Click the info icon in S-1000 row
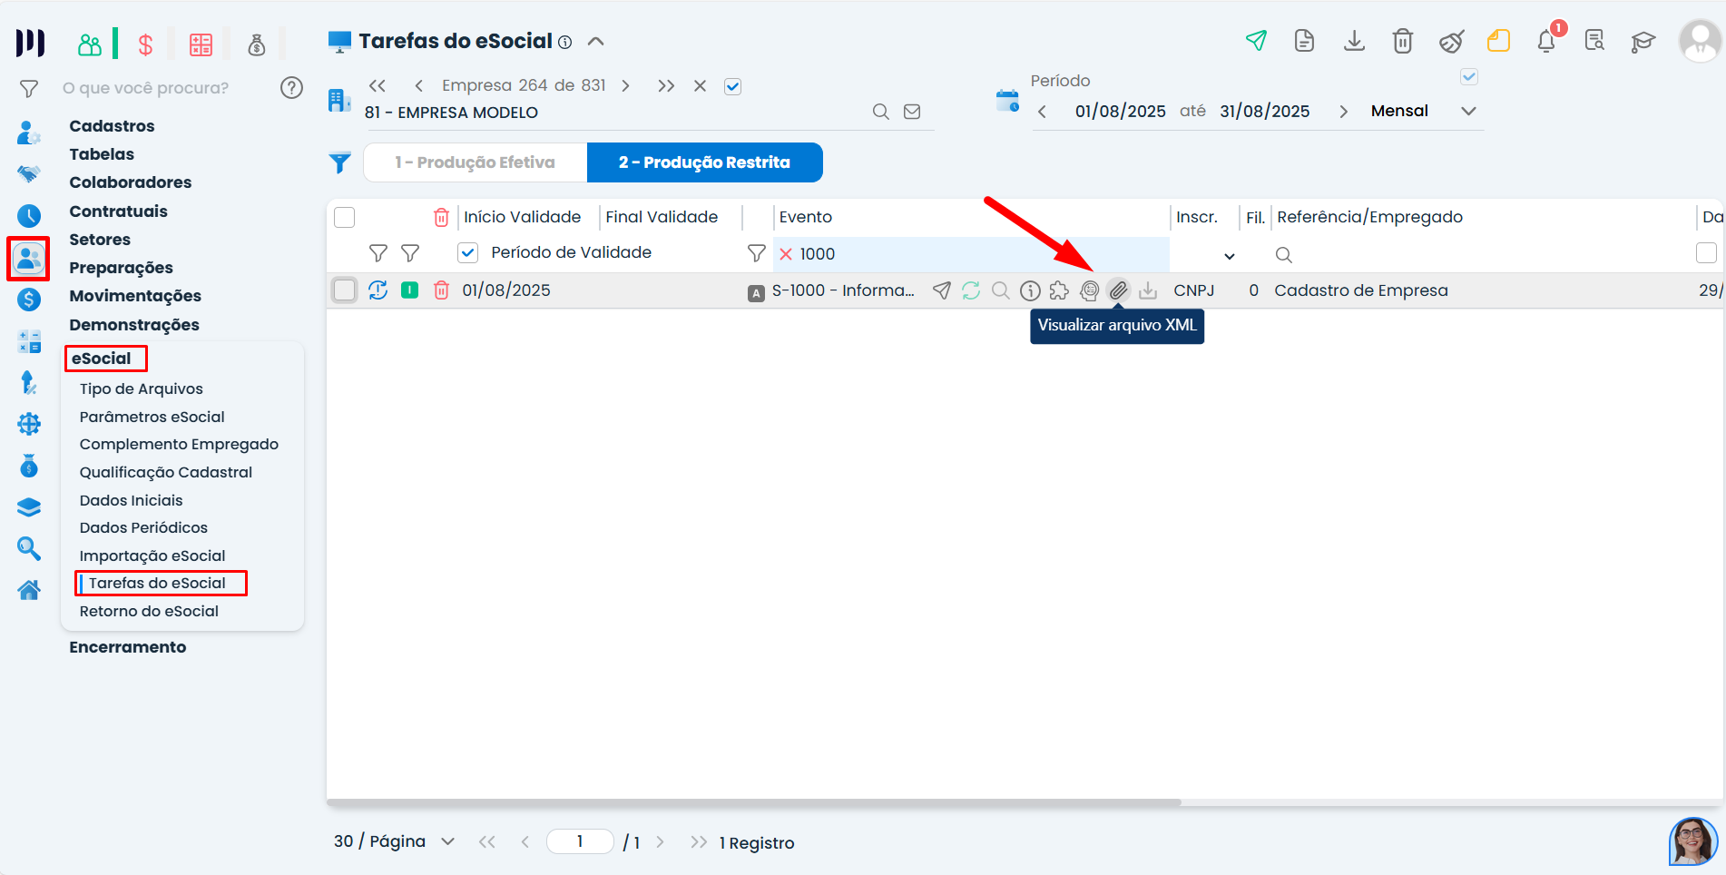 click(1030, 290)
